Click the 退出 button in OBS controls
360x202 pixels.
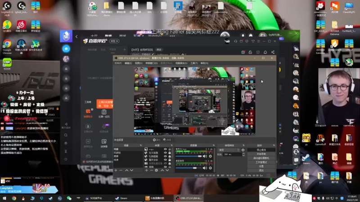pos(261,170)
